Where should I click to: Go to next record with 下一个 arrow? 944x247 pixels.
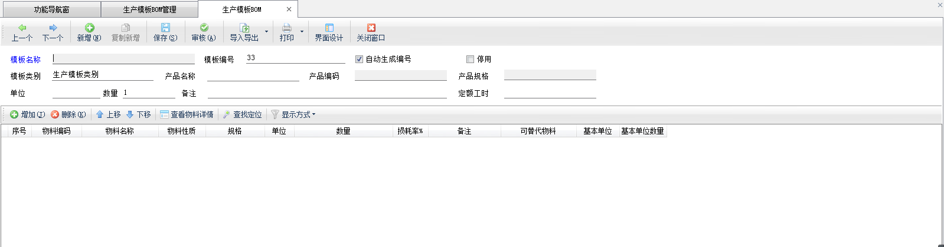pos(53,28)
